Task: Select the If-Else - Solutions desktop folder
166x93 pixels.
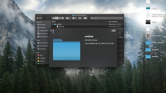Action: (x=155, y=43)
